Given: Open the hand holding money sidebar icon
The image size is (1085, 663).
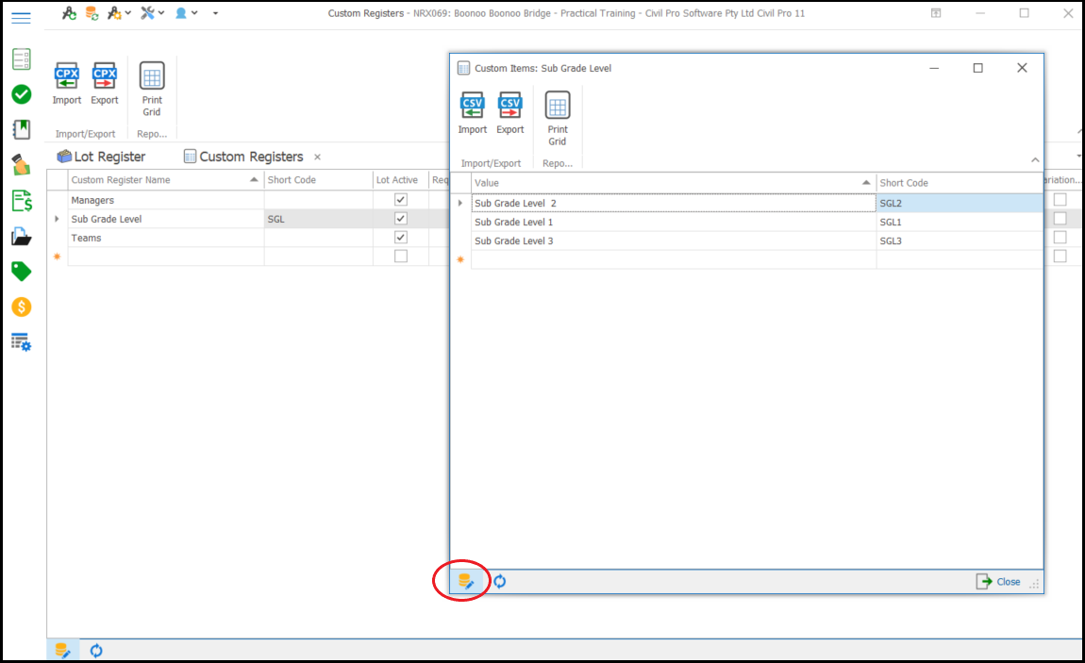Looking at the screenshot, I should click(21, 165).
